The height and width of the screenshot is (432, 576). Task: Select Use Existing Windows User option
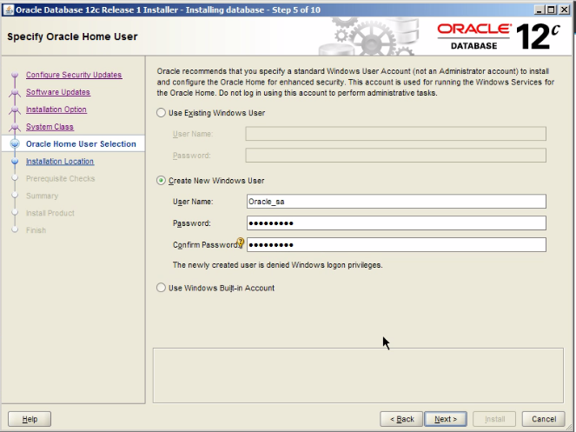[x=161, y=113]
